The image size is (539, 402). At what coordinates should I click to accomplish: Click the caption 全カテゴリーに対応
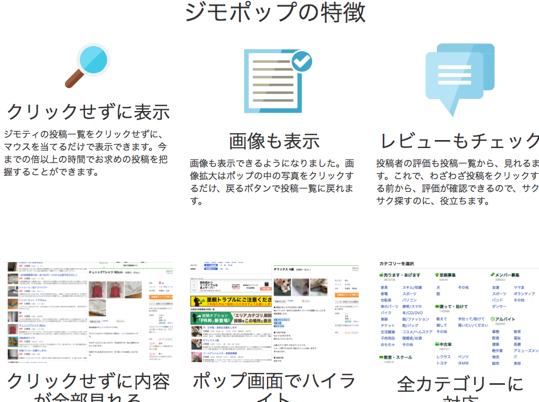pos(460,388)
